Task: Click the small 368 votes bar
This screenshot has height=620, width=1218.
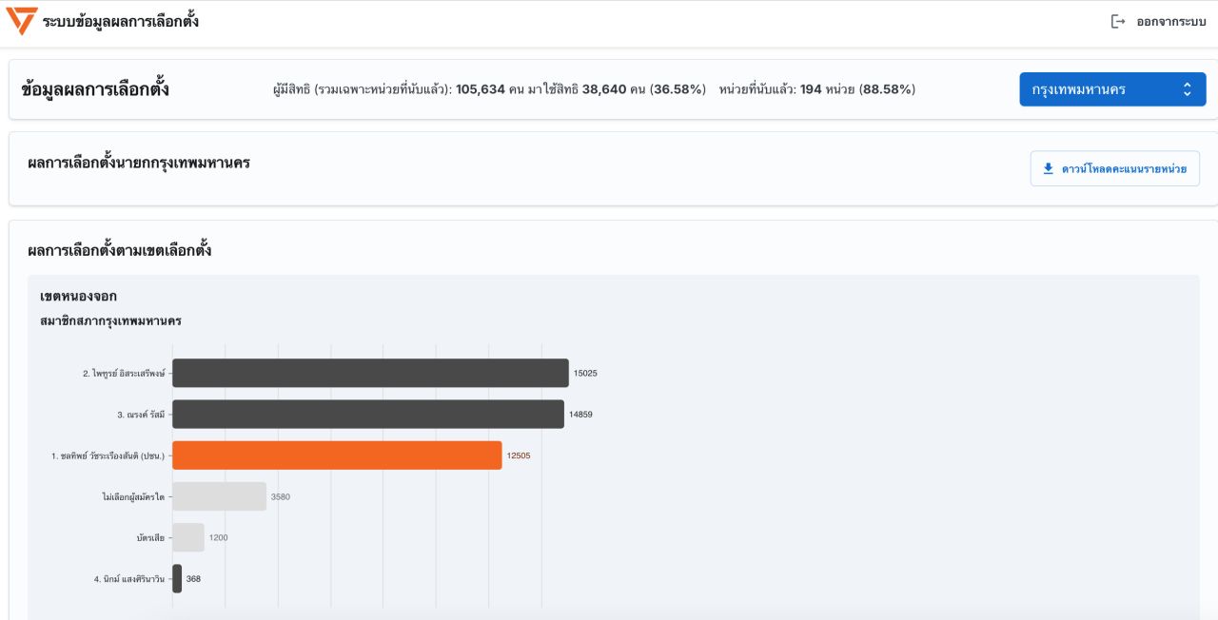Action: coord(177,578)
